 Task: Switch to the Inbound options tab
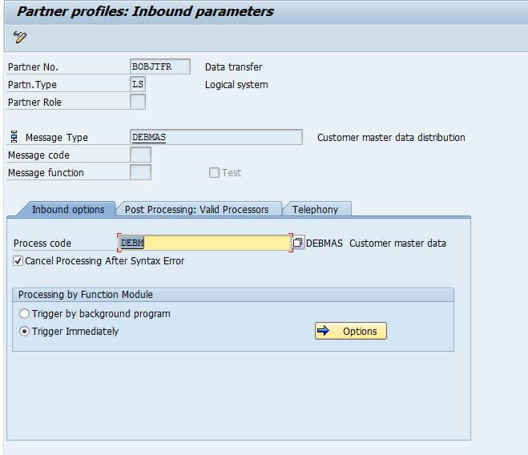click(67, 209)
